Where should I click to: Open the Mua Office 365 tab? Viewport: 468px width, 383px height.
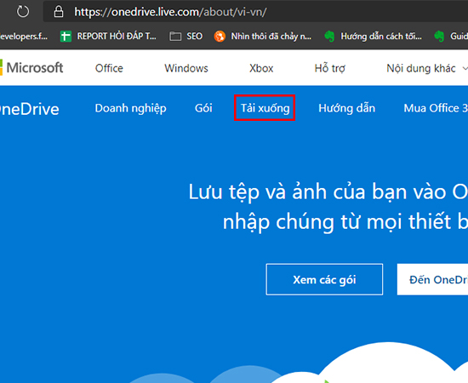click(436, 108)
